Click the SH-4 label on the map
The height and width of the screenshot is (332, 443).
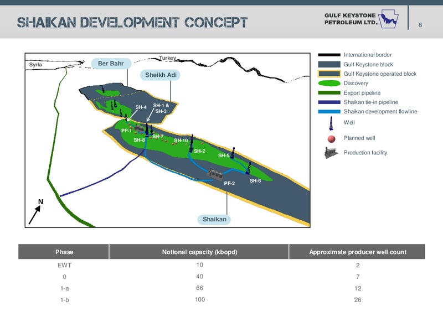141,107
